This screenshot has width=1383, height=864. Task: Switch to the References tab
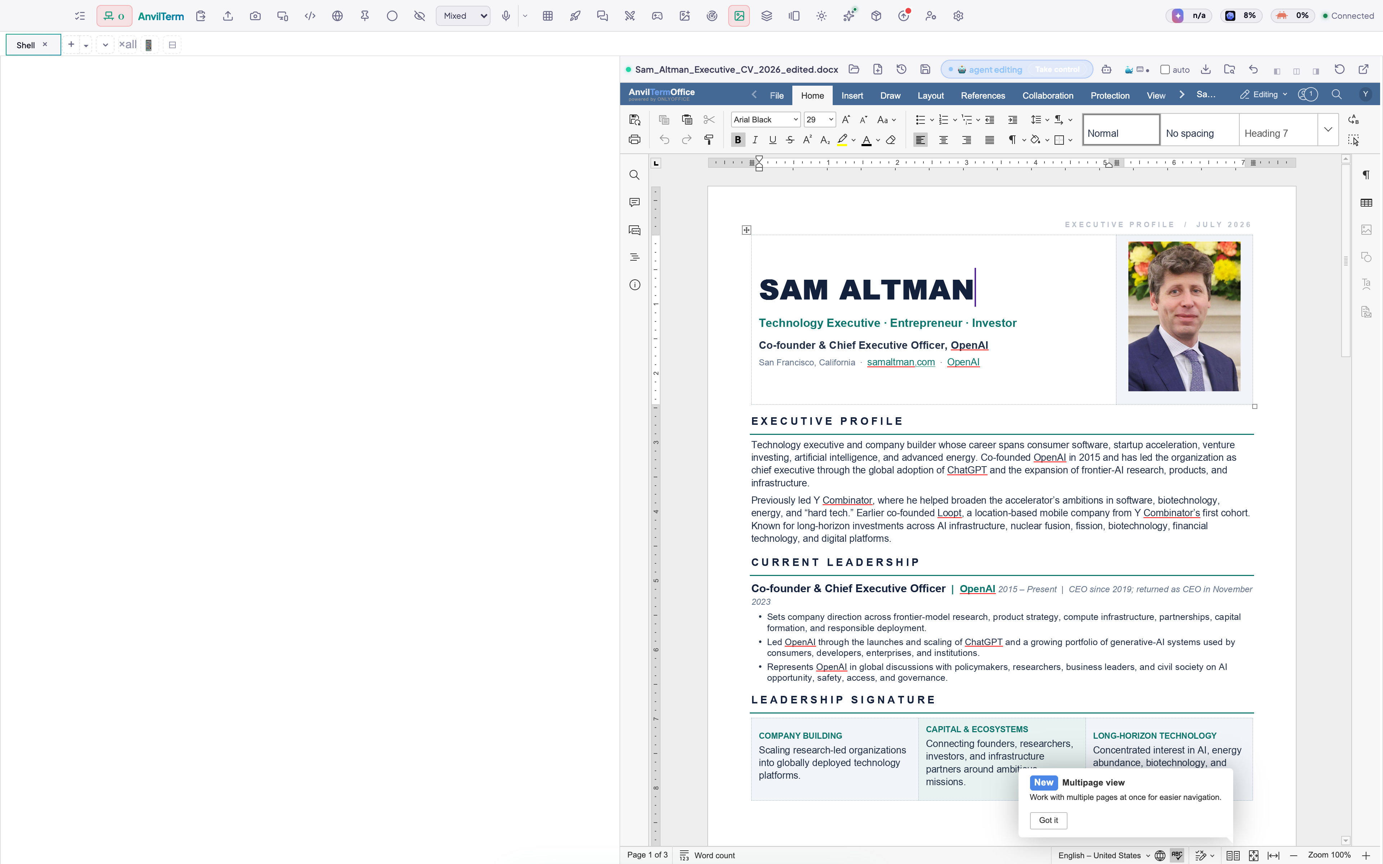(x=983, y=95)
